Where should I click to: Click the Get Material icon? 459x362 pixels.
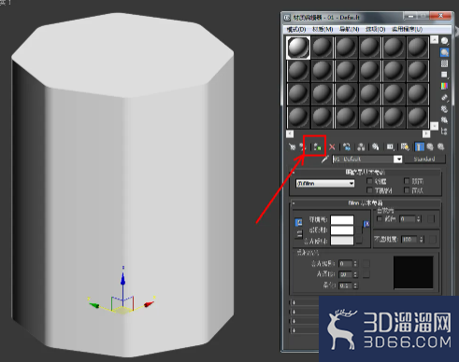[292, 146]
